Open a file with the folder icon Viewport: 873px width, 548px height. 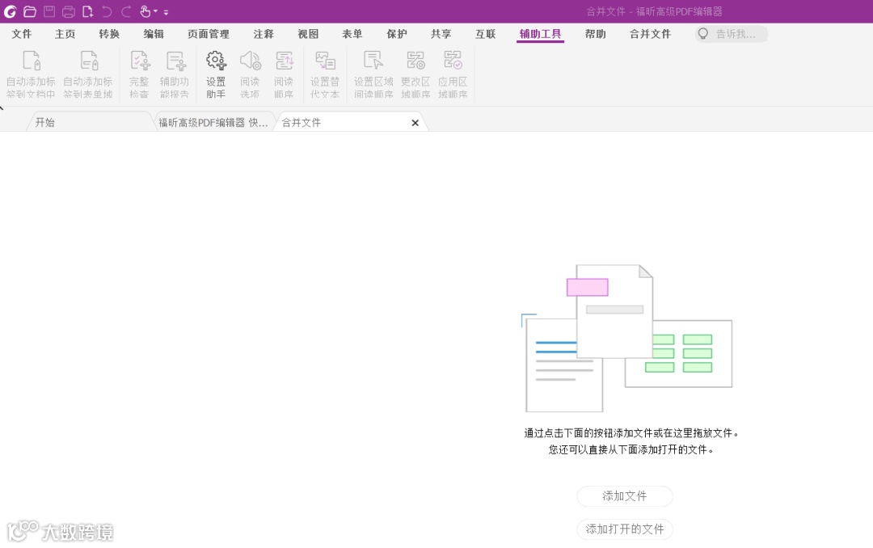(x=30, y=11)
